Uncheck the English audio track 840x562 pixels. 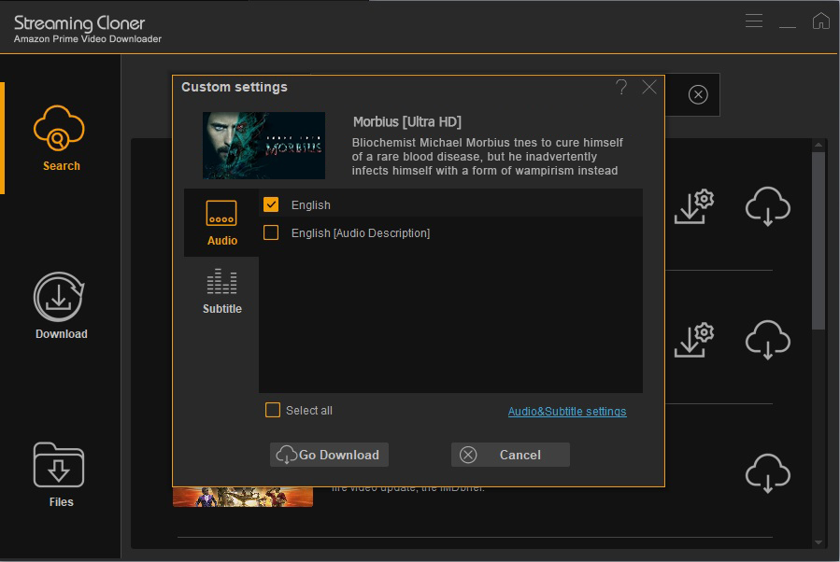click(x=271, y=204)
